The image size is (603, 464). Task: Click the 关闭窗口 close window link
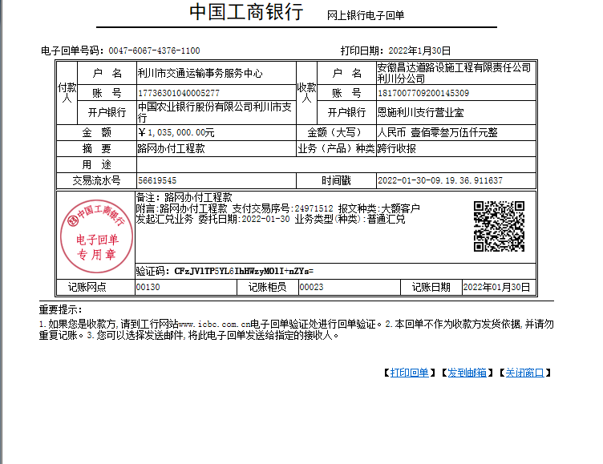(x=524, y=373)
